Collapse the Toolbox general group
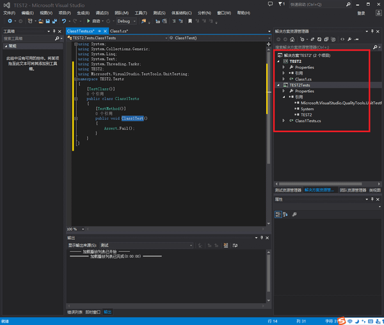This screenshot has height=325, width=384. pos(6,46)
